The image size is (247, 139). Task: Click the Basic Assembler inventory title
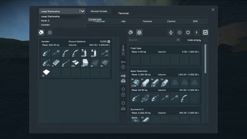click(x=139, y=71)
